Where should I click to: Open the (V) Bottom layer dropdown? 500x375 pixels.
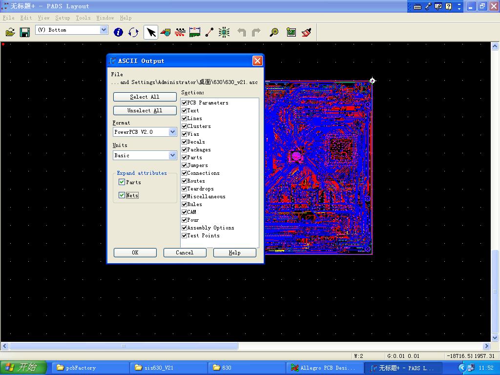[104, 30]
